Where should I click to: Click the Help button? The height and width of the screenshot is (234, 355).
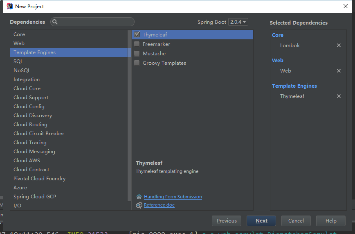point(331,221)
